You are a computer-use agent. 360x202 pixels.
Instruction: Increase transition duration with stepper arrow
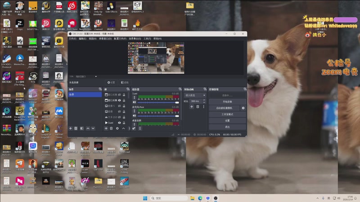[x=204, y=100]
